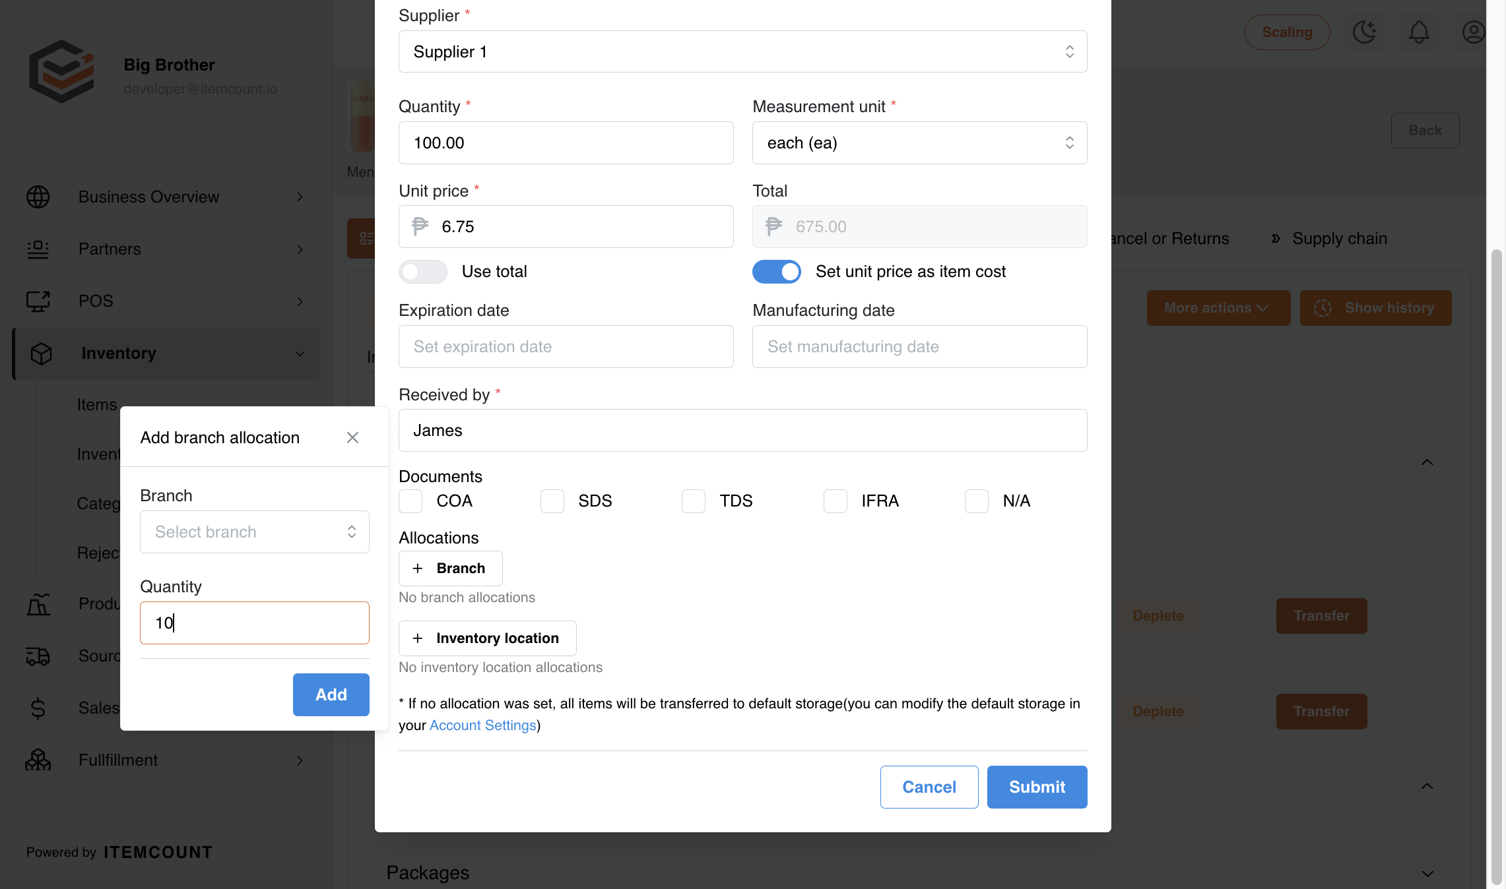Toggle dark mode moon icon

tap(1365, 32)
